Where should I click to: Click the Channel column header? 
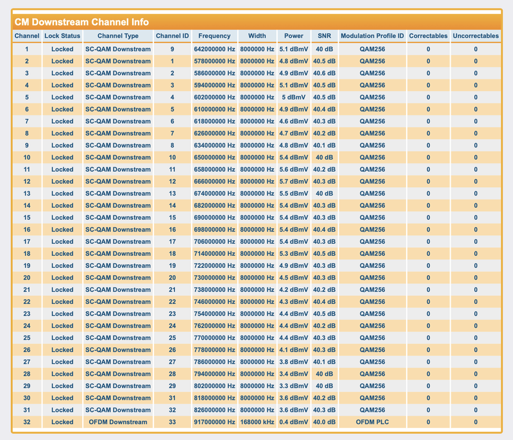(27, 36)
